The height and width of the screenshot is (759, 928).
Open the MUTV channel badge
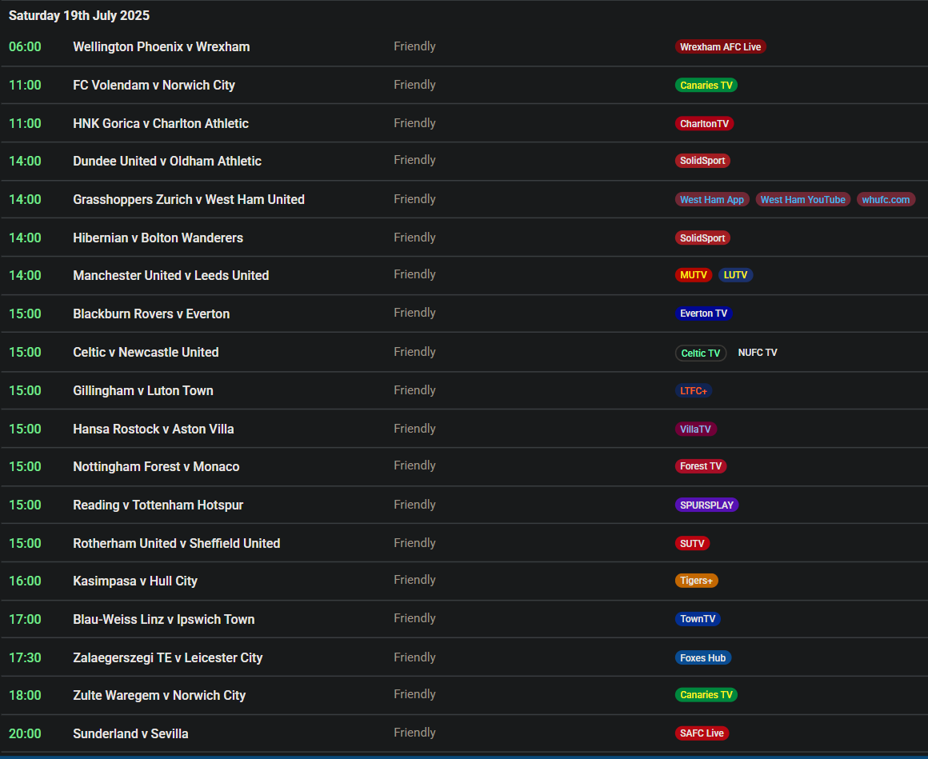(x=694, y=275)
